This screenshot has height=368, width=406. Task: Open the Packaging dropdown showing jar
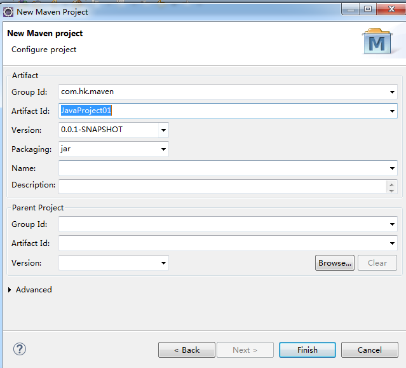tap(163, 149)
